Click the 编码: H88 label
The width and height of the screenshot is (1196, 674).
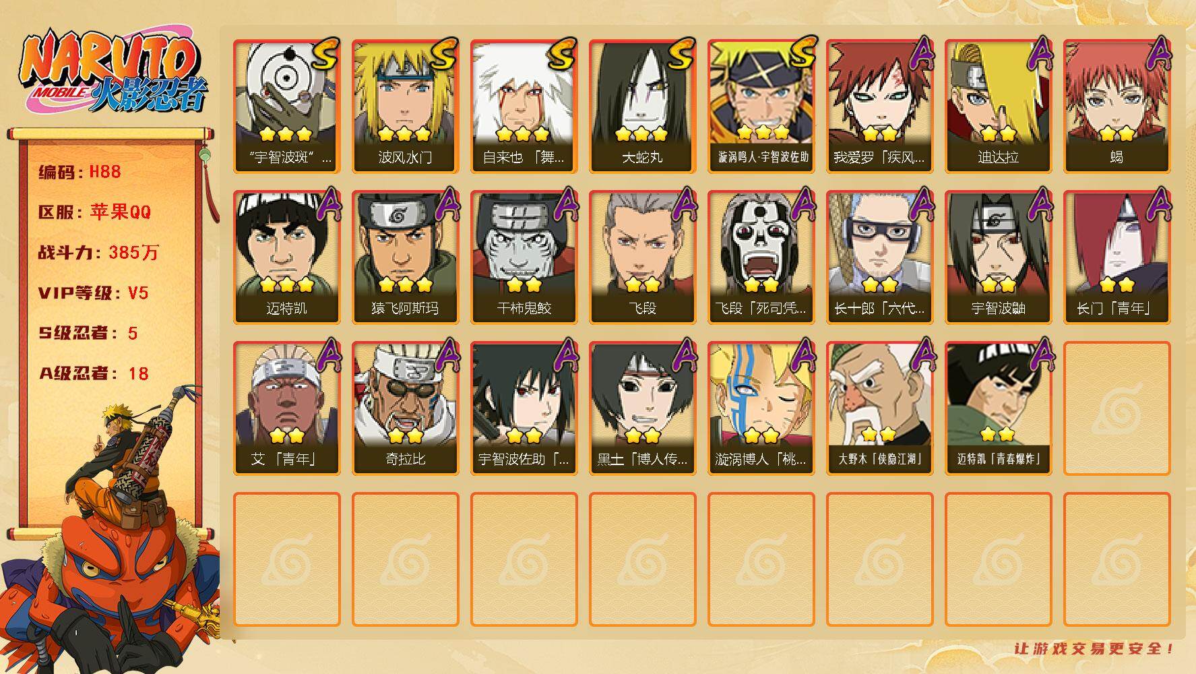coord(80,172)
